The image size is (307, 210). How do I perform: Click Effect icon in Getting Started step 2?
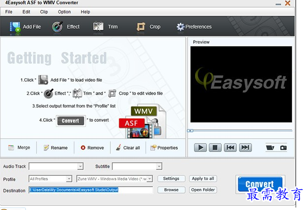coord(49,94)
